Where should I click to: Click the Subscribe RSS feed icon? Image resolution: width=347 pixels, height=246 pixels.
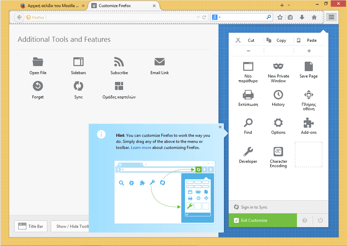click(119, 62)
